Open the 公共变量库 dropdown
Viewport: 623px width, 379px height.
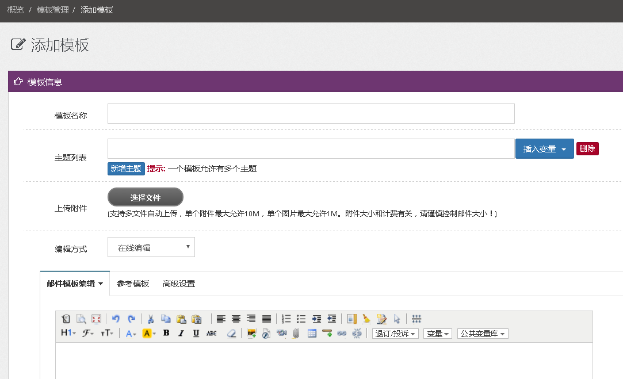(x=483, y=334)
